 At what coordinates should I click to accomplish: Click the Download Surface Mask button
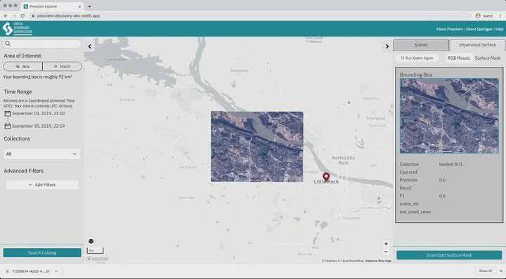[x=449, y=255]
